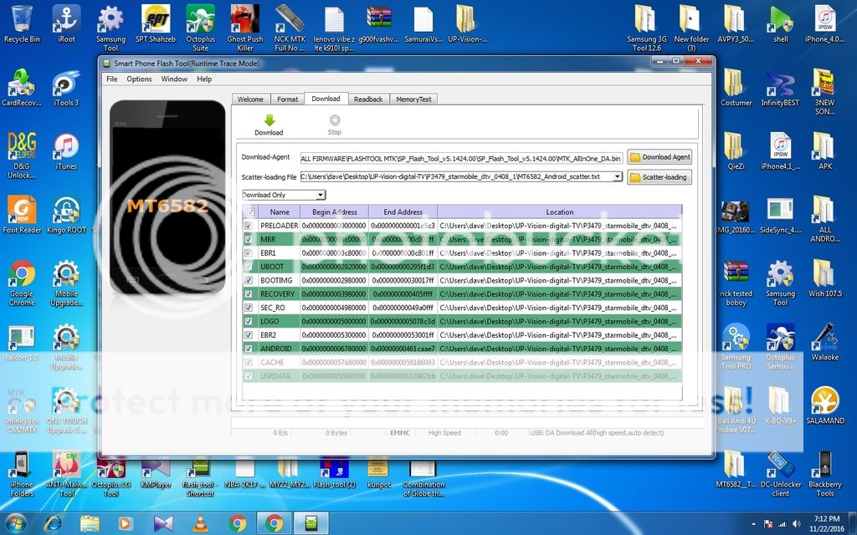Screen dimensions: 857x535
Task: Launch Internet Explorer from the taskbar
Action: pos(54,523)
